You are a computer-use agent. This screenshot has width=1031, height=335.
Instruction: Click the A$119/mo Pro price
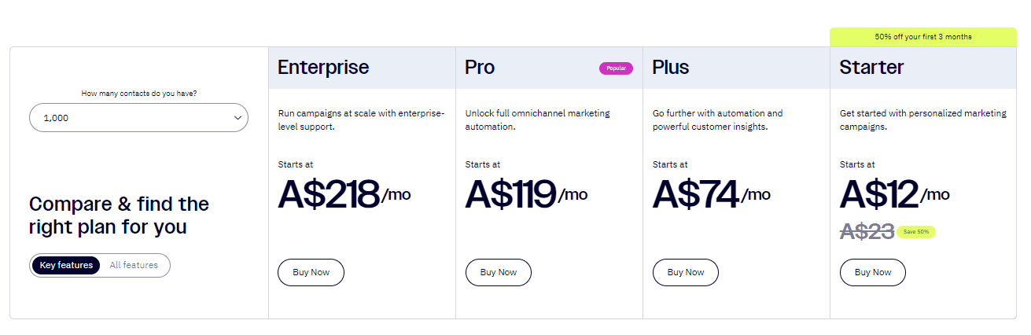[x=525, y=194]
